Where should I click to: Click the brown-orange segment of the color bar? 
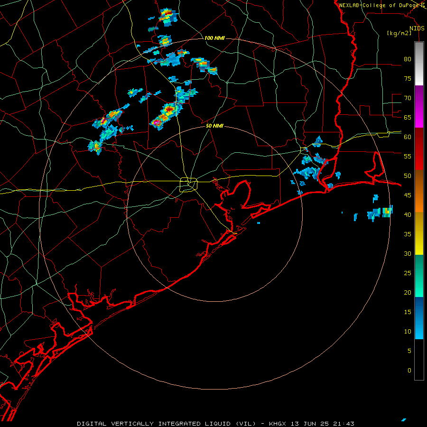pos(419,191)
